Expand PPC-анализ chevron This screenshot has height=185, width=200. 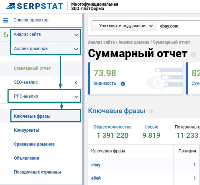76,97
